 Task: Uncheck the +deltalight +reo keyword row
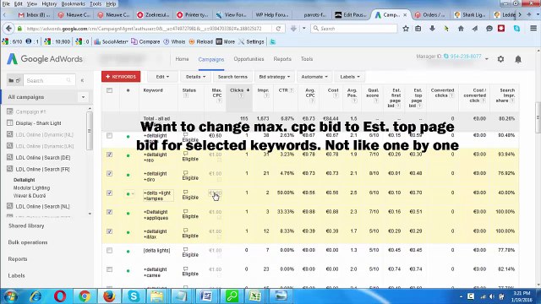click(109, 155)
